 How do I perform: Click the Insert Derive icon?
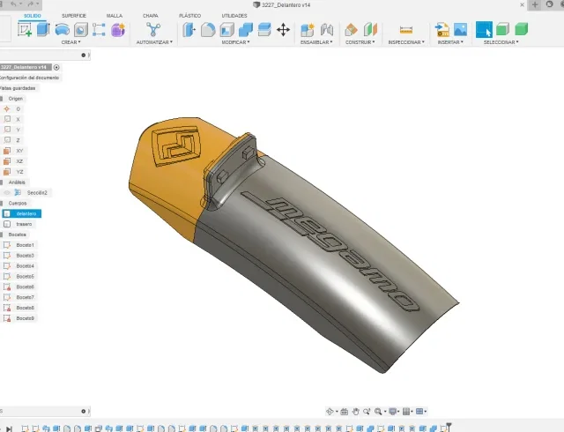[x=442, y=29]
